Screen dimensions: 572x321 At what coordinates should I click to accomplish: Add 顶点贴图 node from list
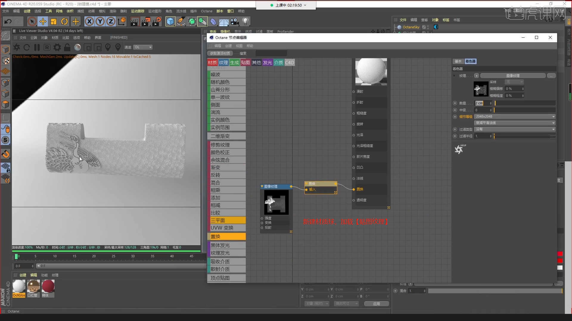(226, 278)
